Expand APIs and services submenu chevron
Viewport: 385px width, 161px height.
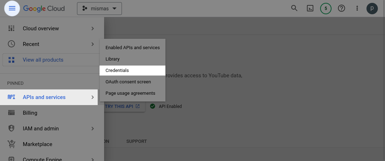[x=93, y=97]
